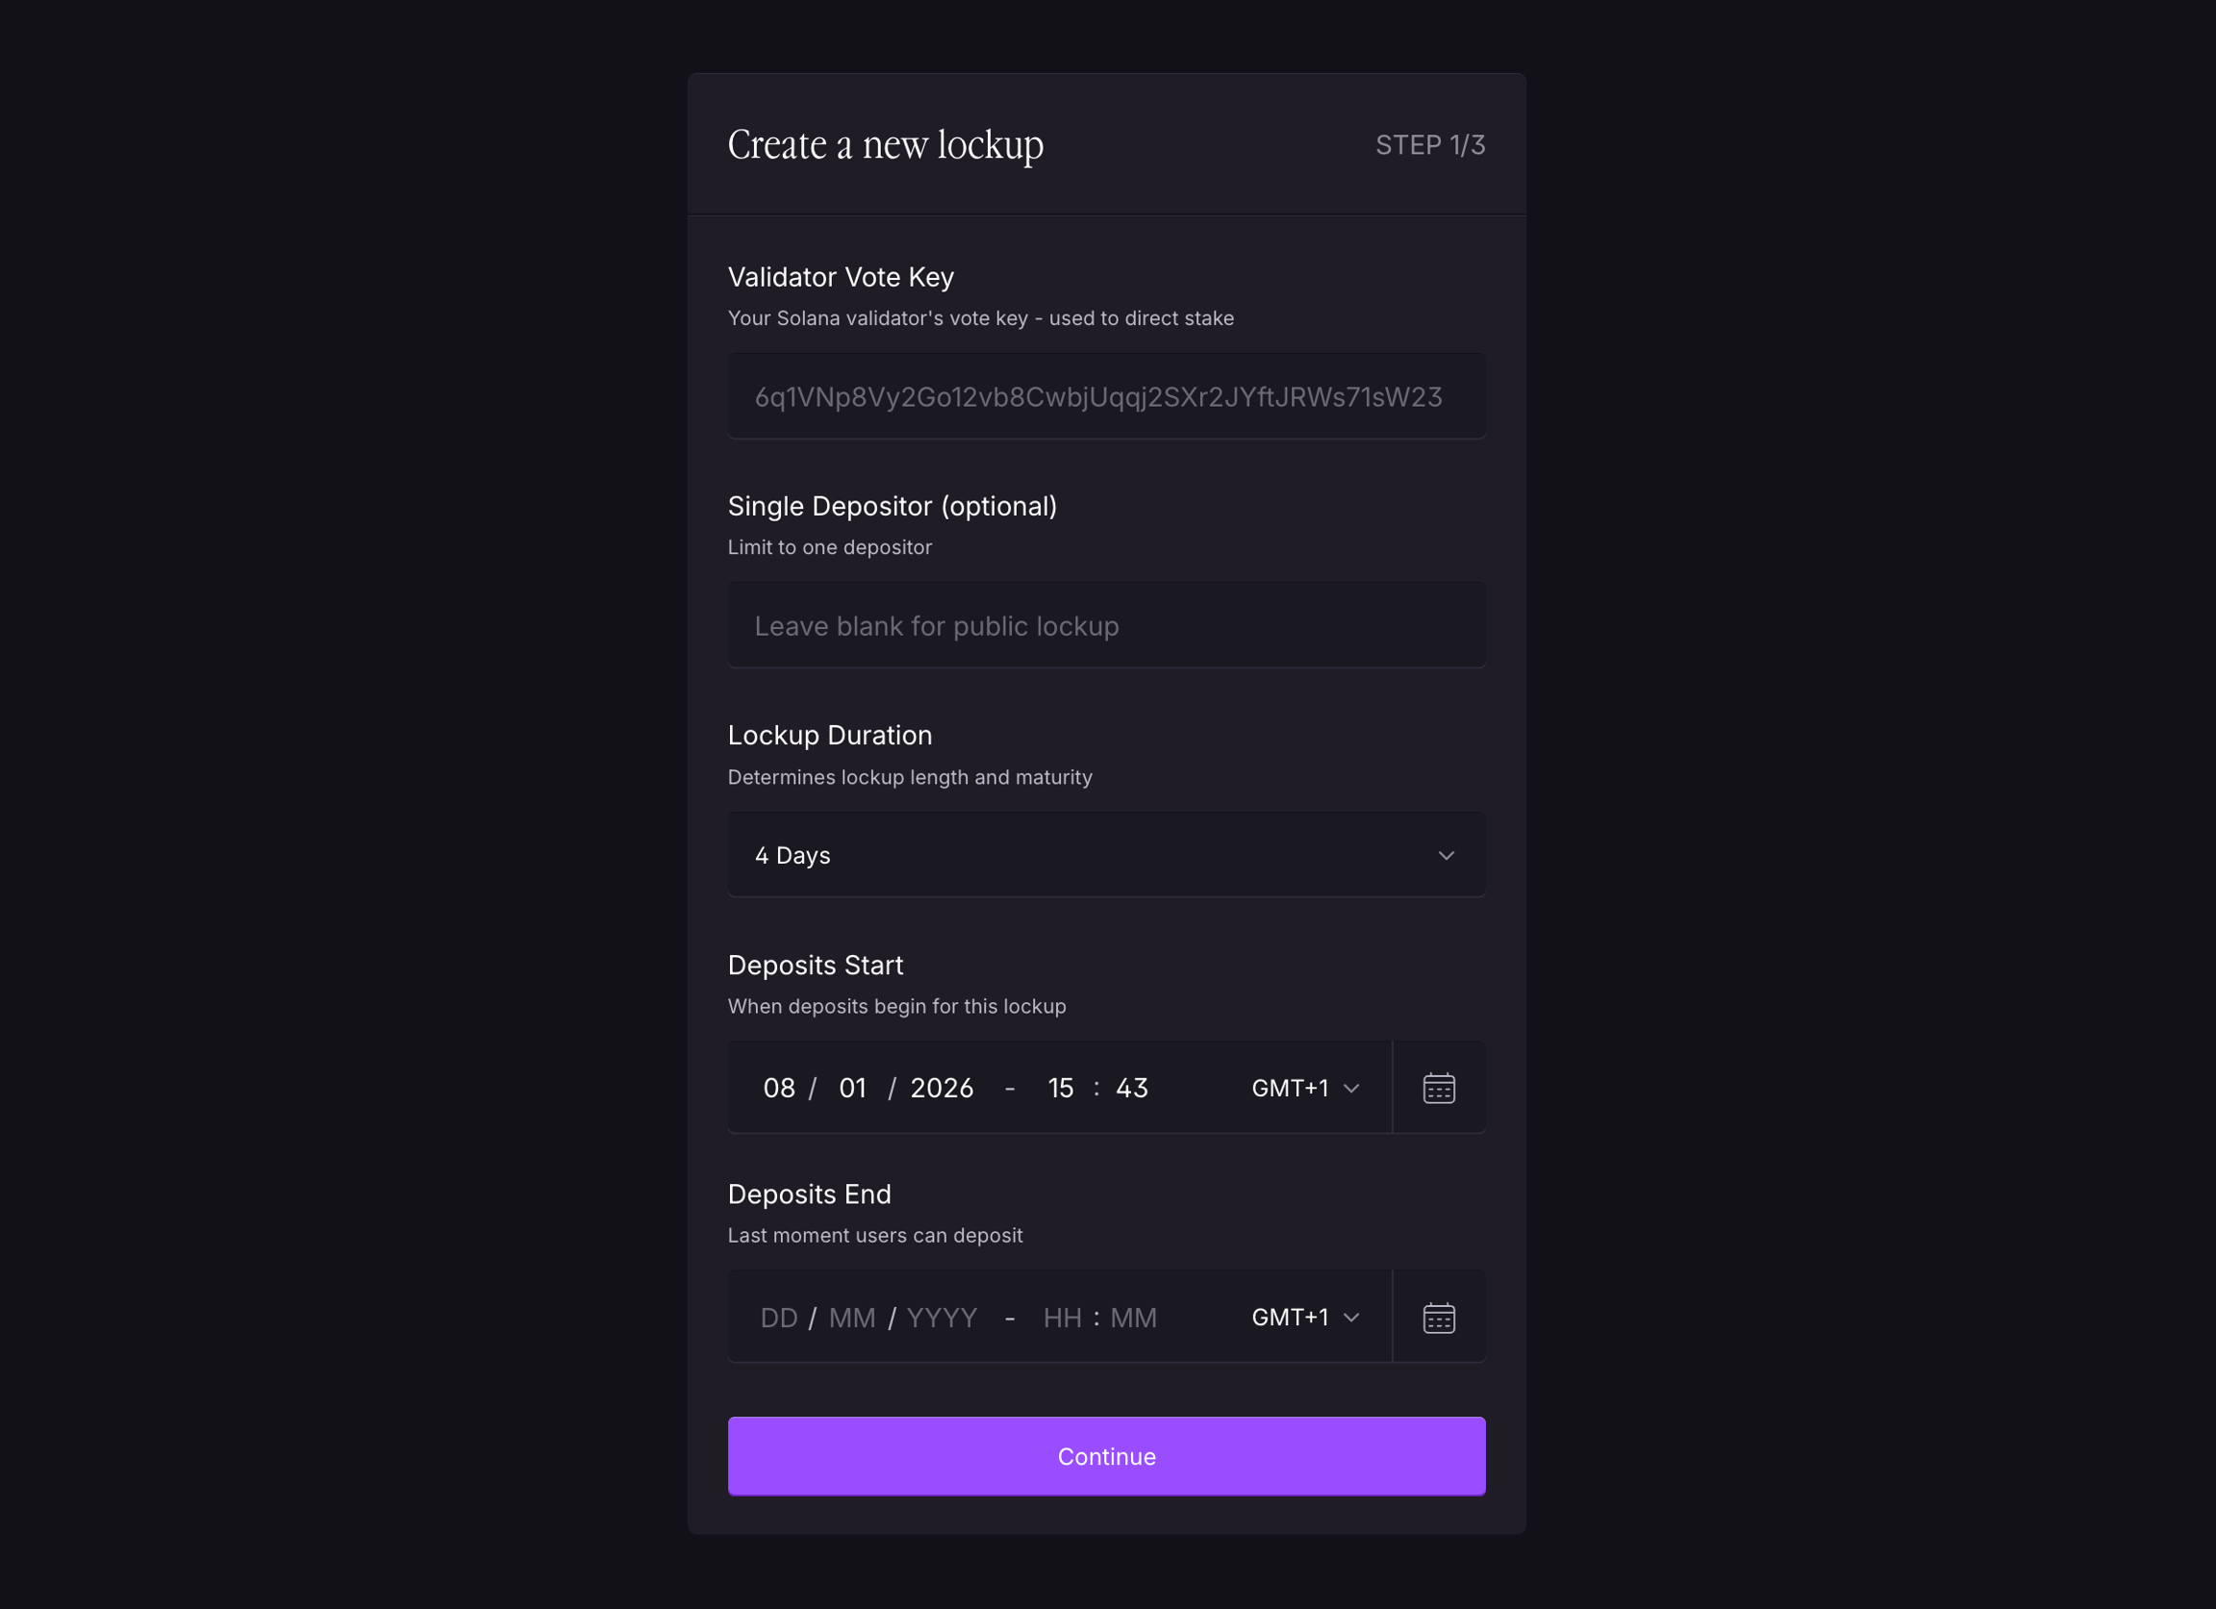Select the day field in Deposits Start
2216x1609 pixels.
pyautogui.click(x=779, y=1088)
